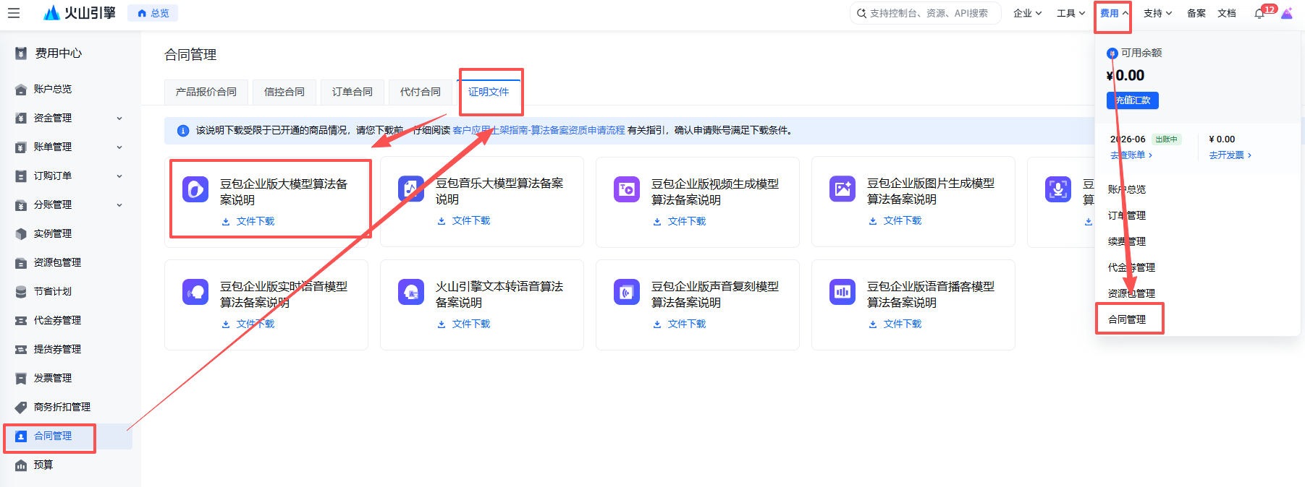This screenshot has height=487, width=1305.
Task: Click the 账单管理 sidebar icon
Action: pyautogui.click(x=21, y=147)
